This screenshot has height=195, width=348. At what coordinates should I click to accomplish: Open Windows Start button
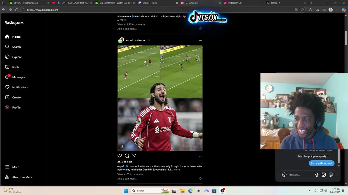[x=126, y=191]
